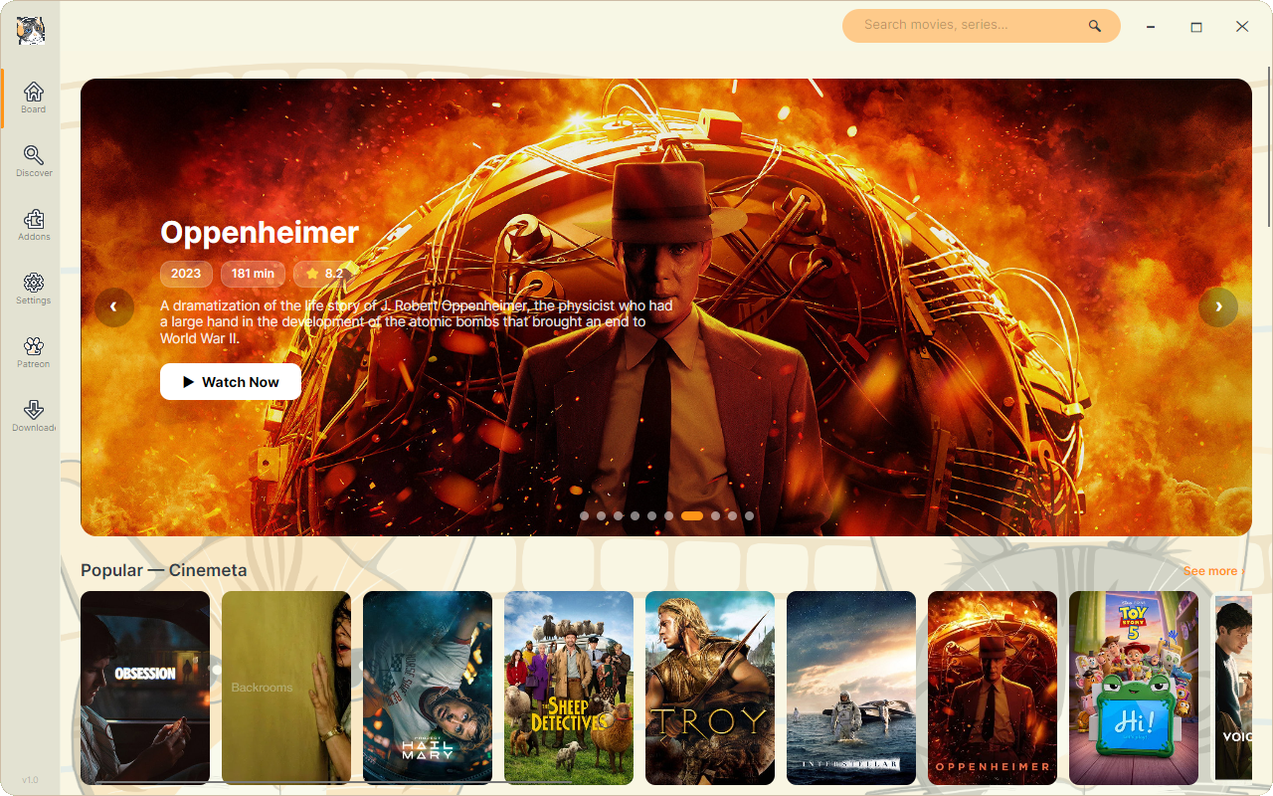Screen dimensions: 1273x796
Task: Click the v1.0 version label
Action: [x=30, y=780]
